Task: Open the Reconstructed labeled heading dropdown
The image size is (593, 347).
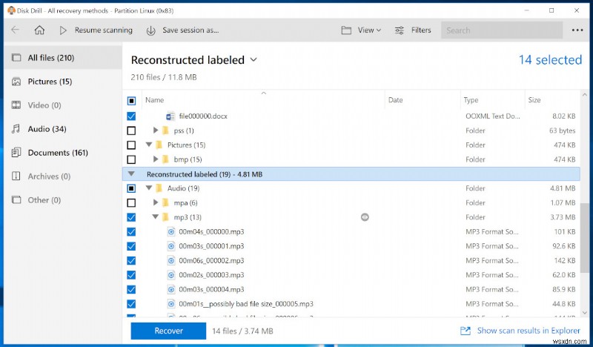Action: (254, 59)
